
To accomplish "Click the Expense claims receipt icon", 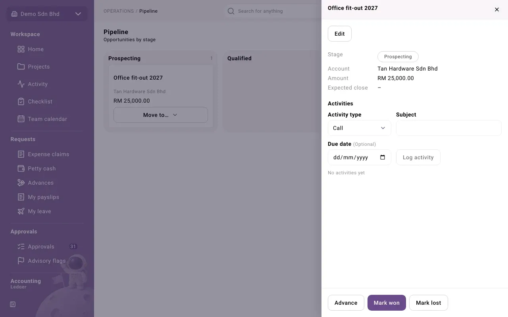I will pos(21,154).
